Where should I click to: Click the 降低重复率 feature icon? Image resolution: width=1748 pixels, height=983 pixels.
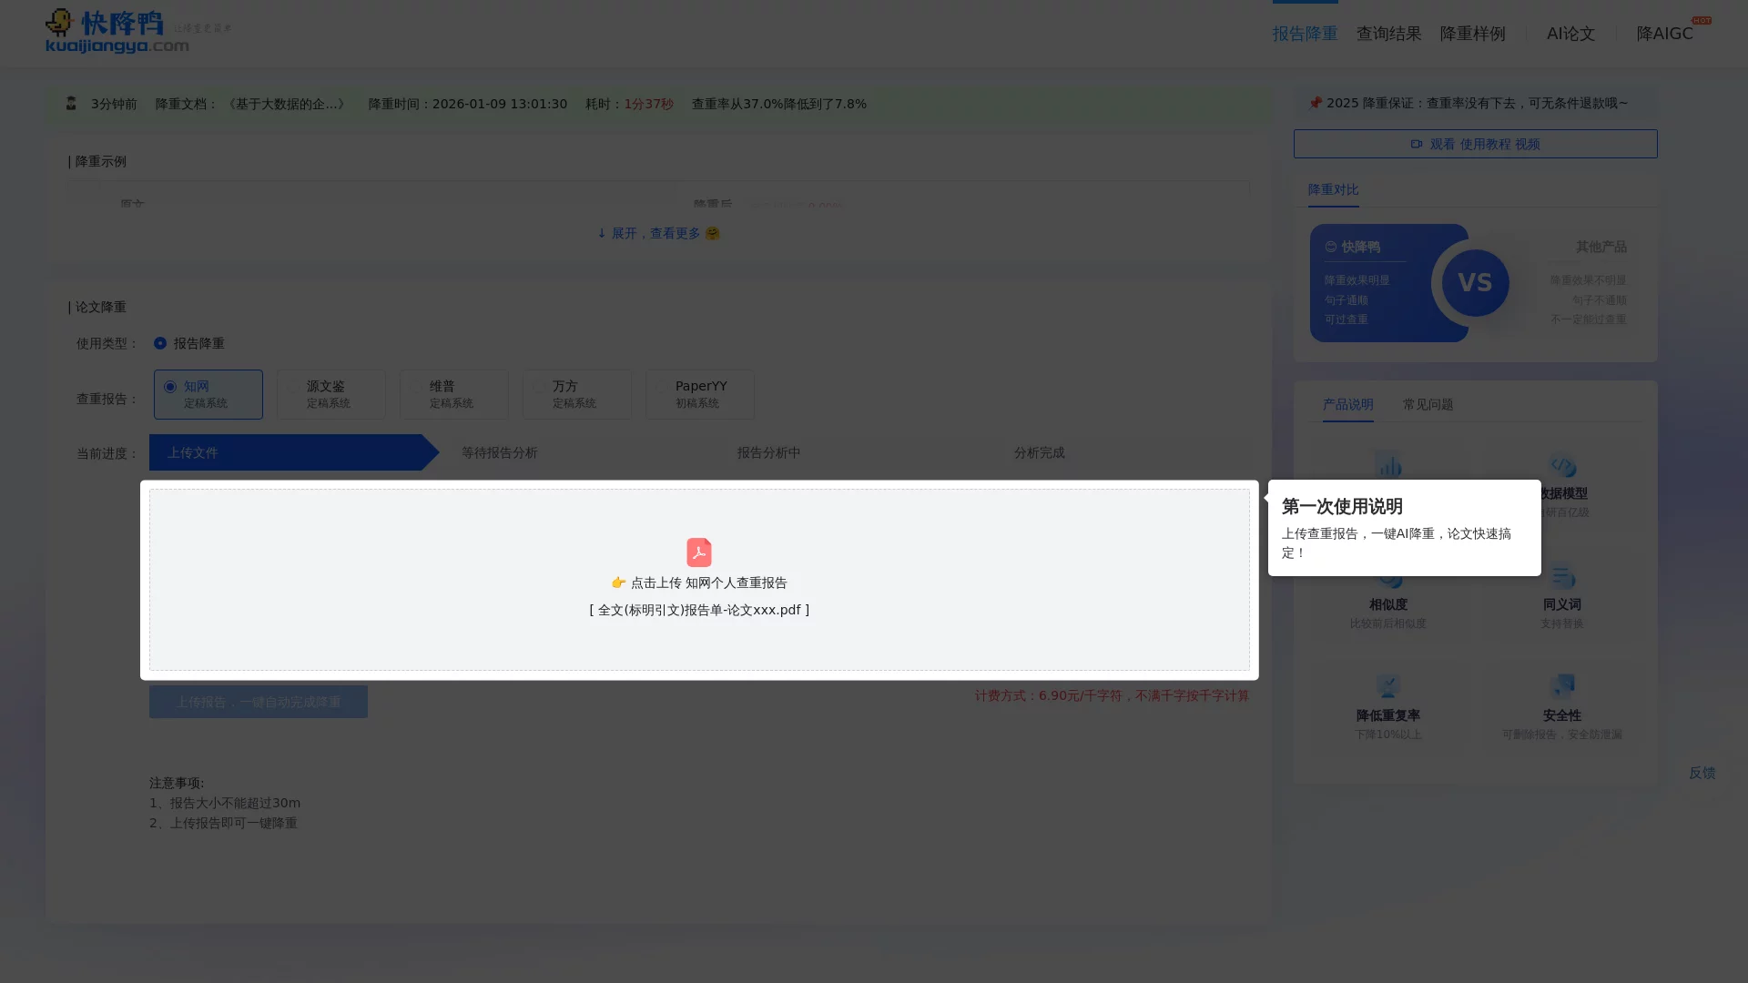(x=1387, y=687)
